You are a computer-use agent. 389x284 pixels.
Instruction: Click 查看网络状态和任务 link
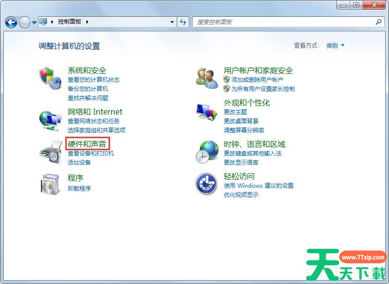click(x=94, y=121)
